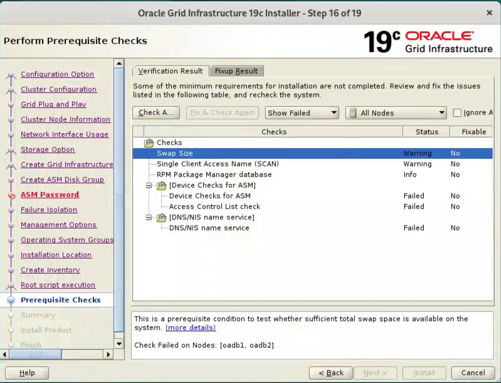501x383 pixels.
Task: Switch to the Fixup Result tab
Action: [236, 71]
